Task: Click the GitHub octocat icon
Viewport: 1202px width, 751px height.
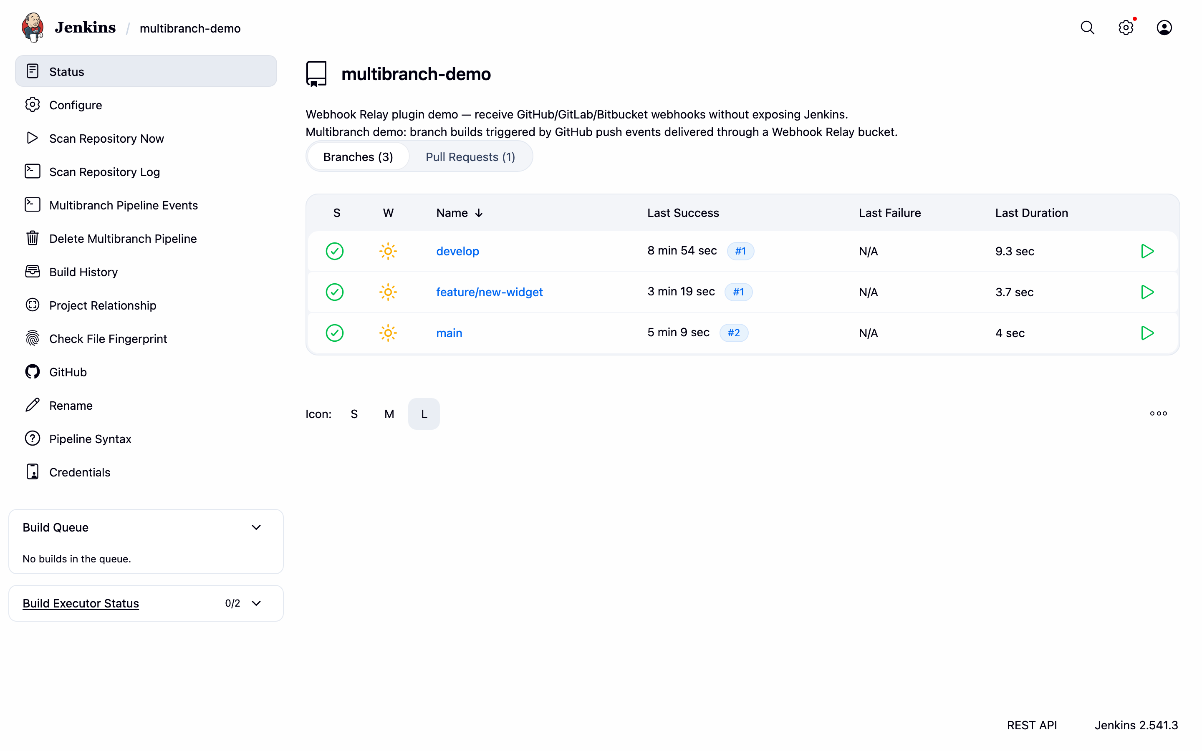Action: pyautogui.click(x=32, y=371)
